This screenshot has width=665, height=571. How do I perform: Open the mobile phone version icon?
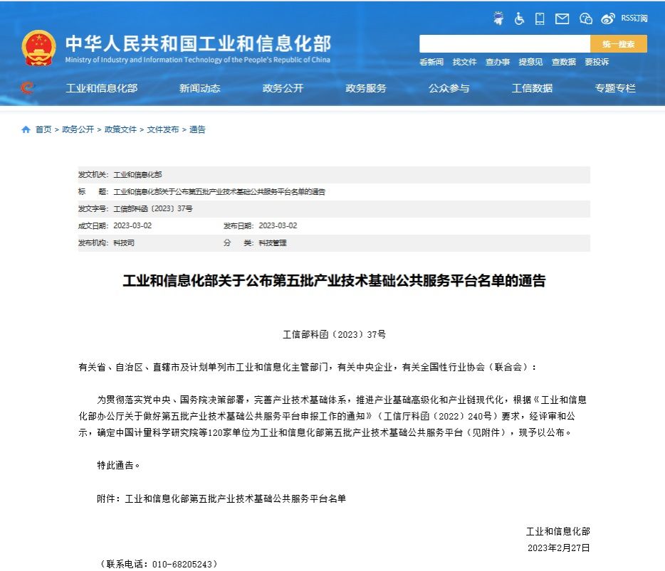click(x=540, y=18)
